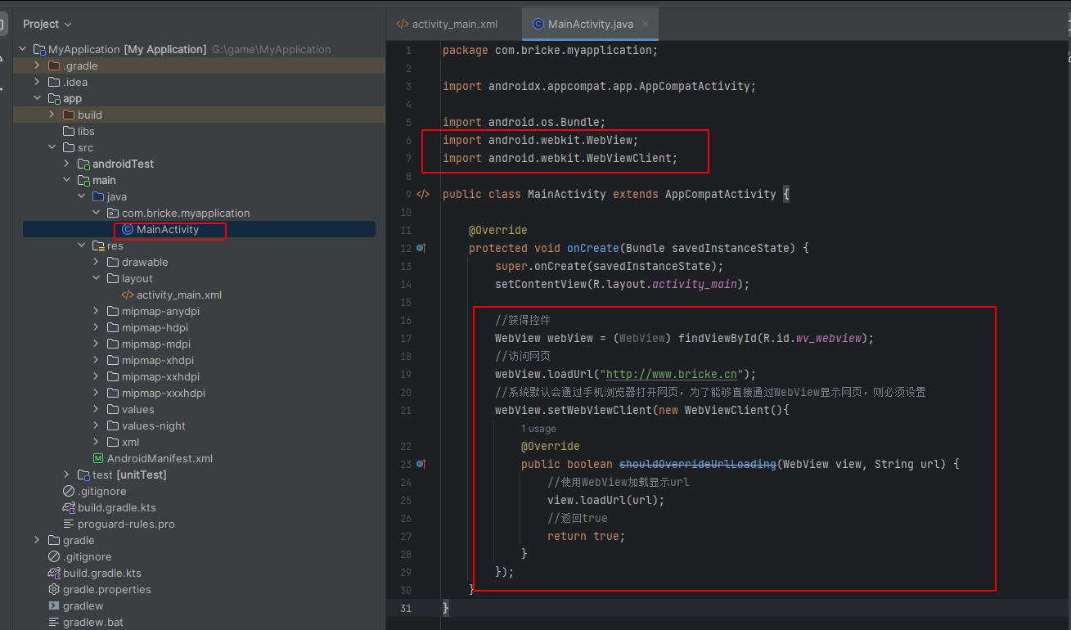Open the Project view dropdown
Image resolution: width=1071 pixels, height=630 pixels.
tap(47, 24)
